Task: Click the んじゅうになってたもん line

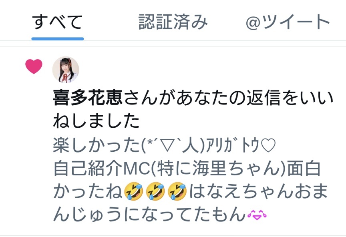Action: point(149,214)
